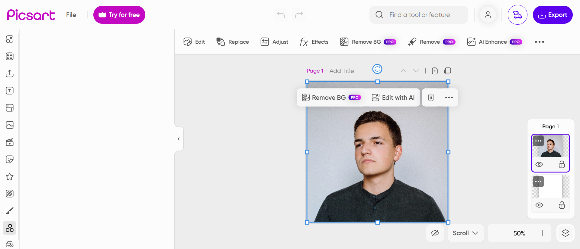Image resolution: width=580 pixels, height=249 pixels.
Task: Open the Layers panel icon
Action: pyautogui.click(x=565, y=233)
